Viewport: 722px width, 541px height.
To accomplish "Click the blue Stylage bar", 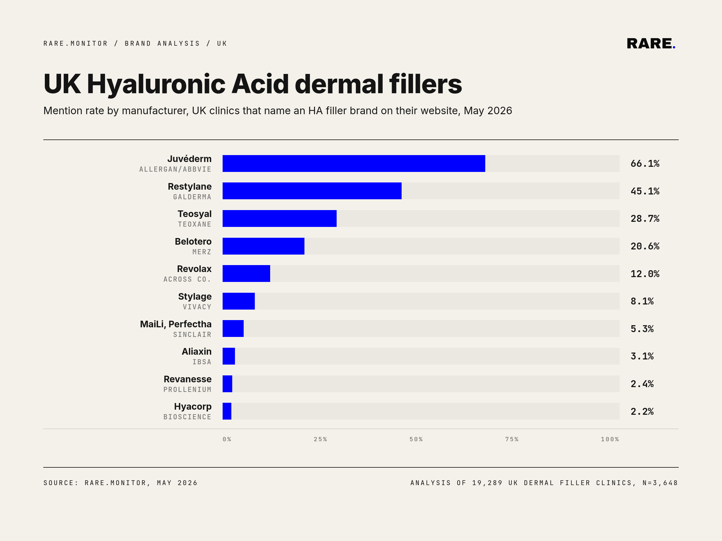I will click(239, 301).
